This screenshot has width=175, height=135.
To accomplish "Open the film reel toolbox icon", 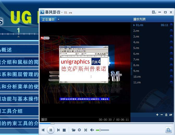I will tap(168, 130).
